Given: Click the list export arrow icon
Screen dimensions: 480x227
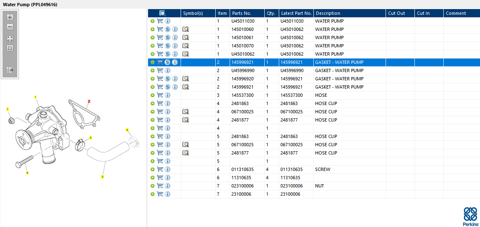Looking at the screenshot, I should pos(10,70).
